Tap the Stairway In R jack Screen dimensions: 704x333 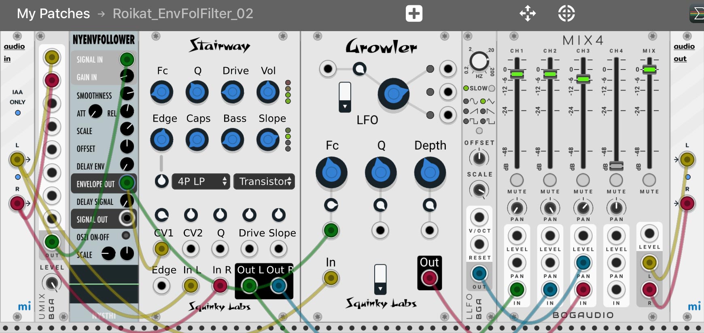[x=220, y=286]
